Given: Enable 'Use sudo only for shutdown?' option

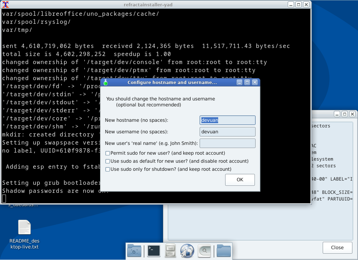Looking at the screenshot, I should 108,169.
